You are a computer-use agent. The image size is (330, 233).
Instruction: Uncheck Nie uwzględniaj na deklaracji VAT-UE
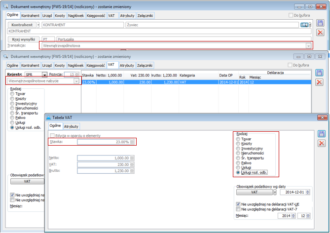(238, 204)
